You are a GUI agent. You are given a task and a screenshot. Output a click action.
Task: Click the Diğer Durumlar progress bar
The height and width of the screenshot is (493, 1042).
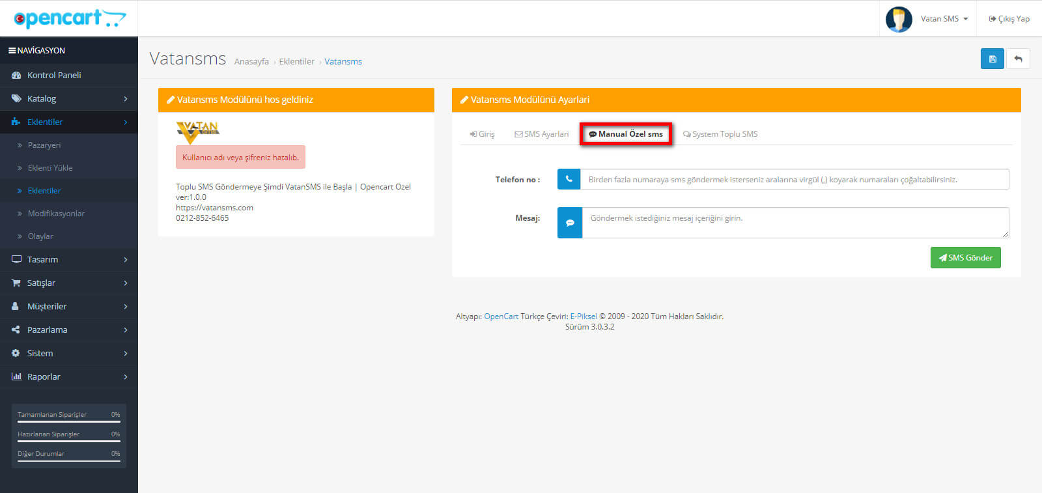coord(68,460)
